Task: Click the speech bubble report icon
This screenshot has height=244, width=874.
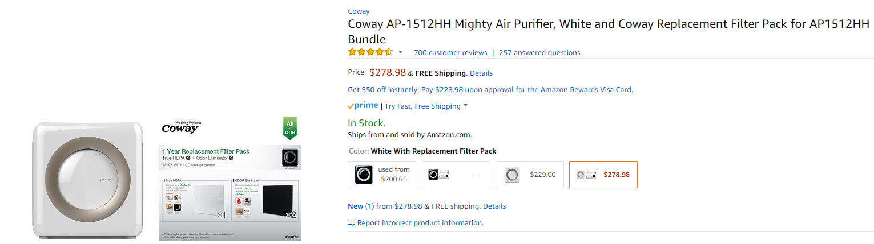Action: 351,223
